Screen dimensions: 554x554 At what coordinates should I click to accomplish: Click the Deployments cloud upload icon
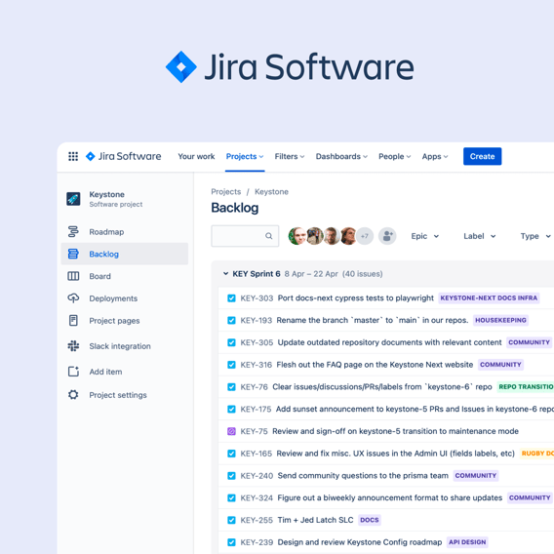(x=73, y=298)
